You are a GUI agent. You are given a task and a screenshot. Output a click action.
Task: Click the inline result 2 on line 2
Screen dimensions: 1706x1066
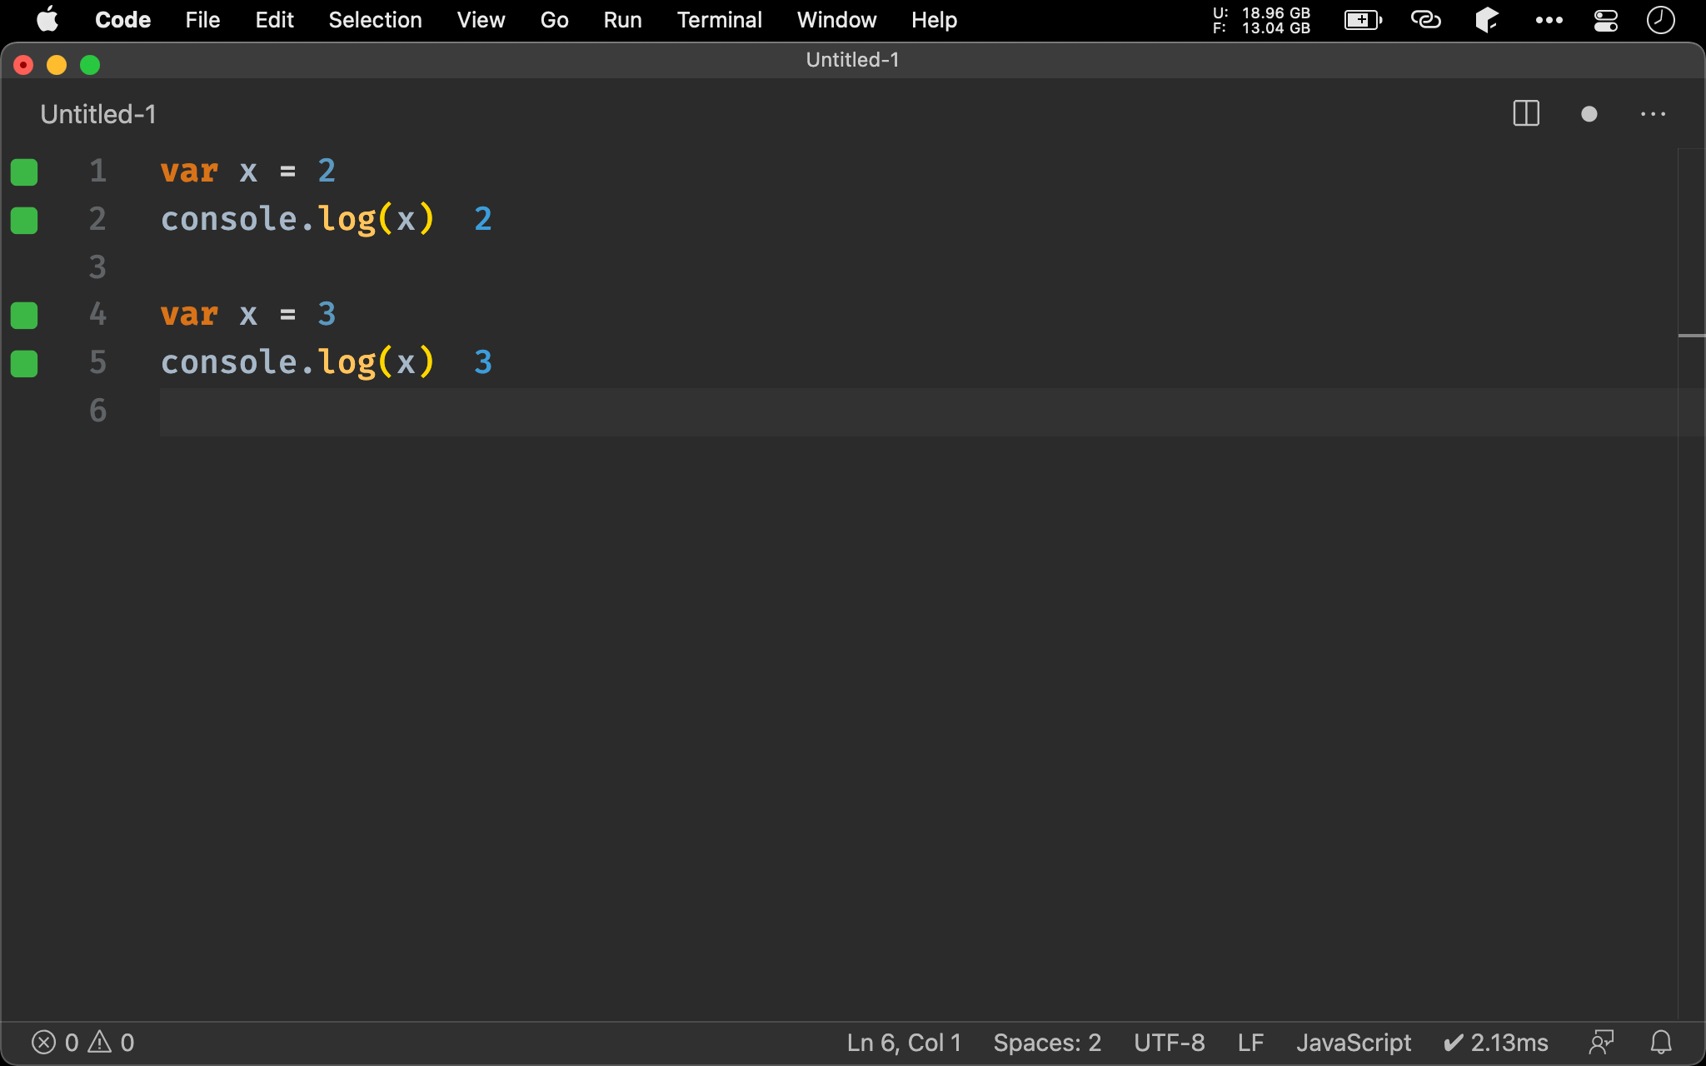click(483, 220)
